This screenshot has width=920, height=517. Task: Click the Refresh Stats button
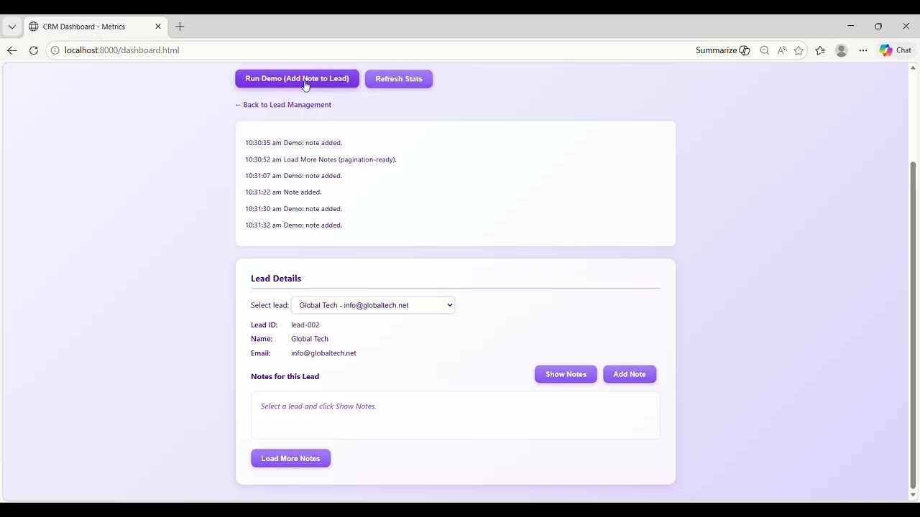pos(399,79)
